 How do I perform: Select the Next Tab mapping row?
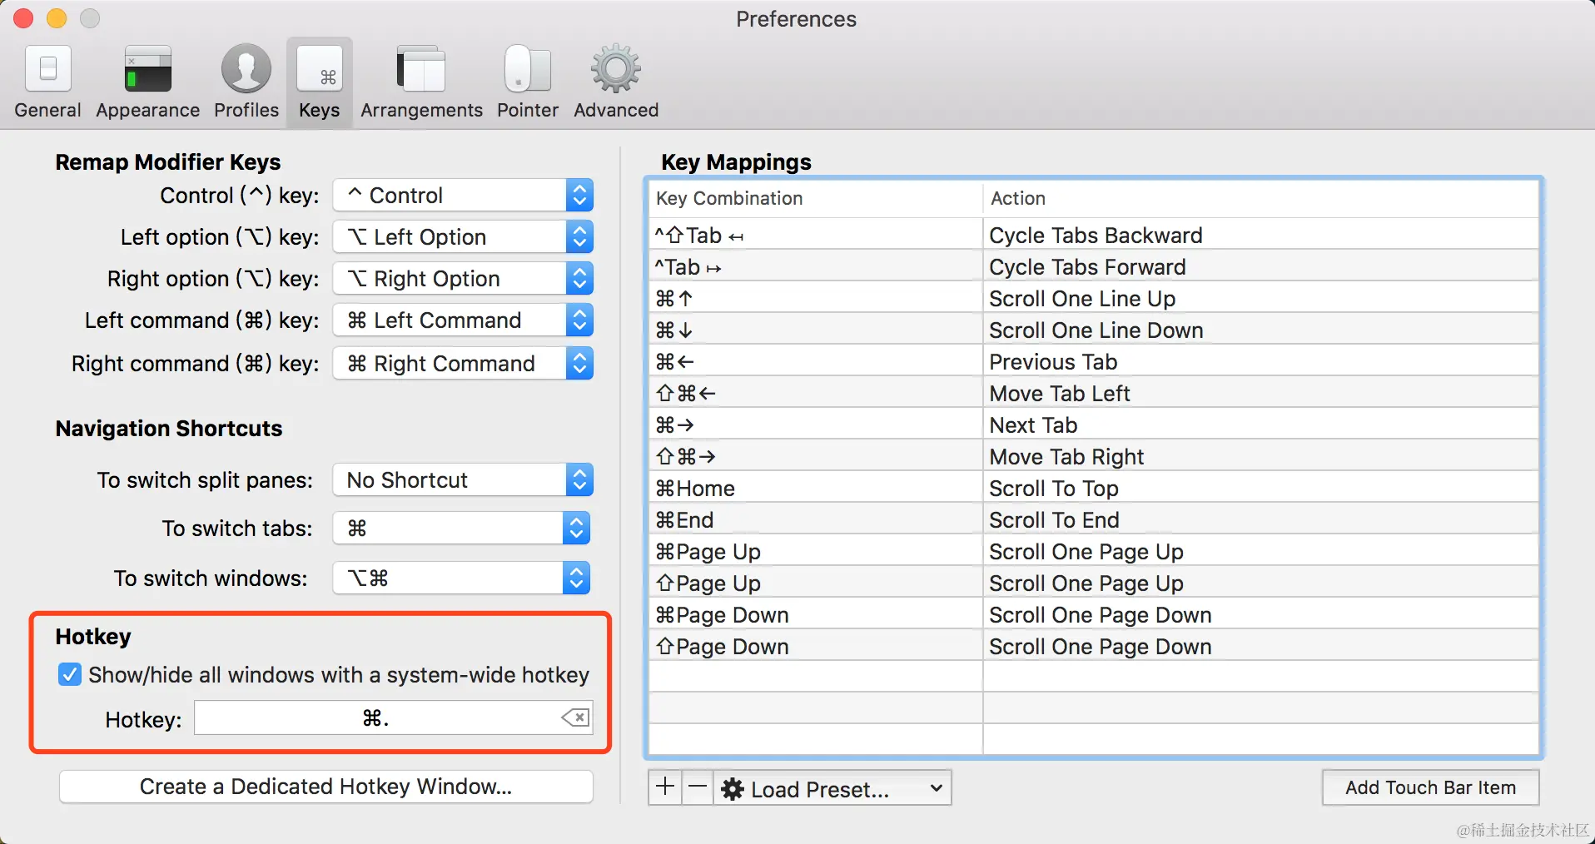[1094, 425]
